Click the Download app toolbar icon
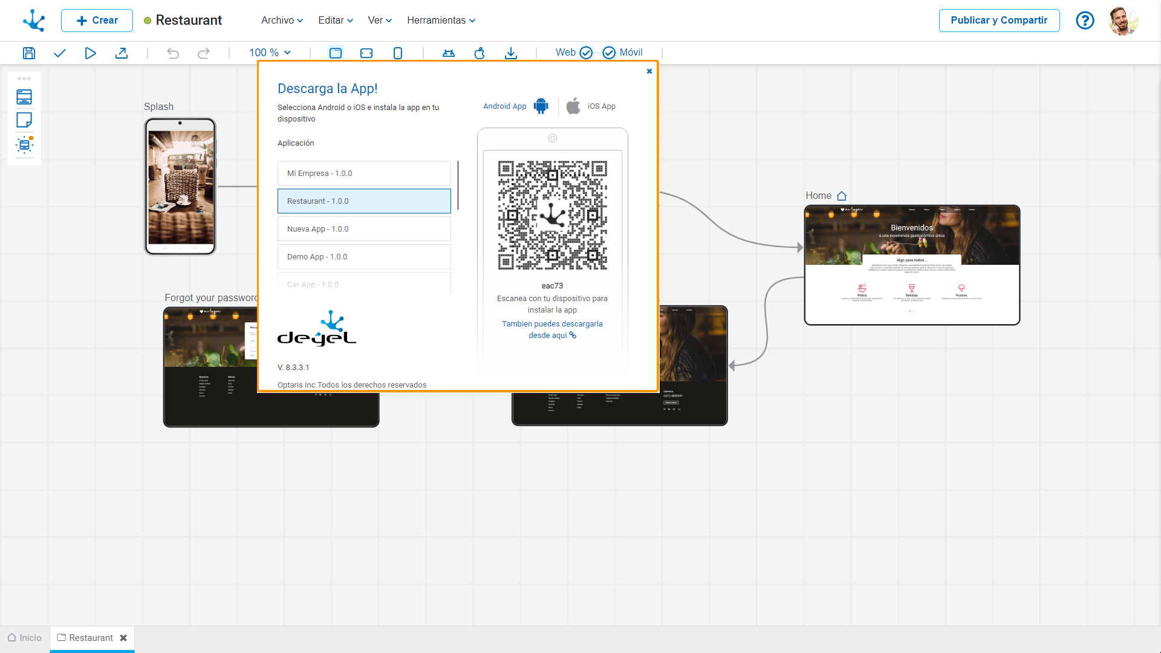 click(511, 53)
